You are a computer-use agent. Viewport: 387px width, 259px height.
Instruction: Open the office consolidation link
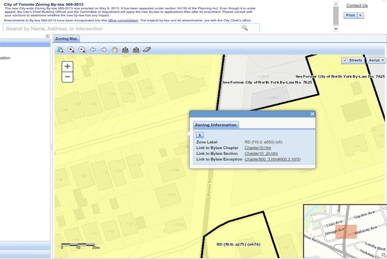(123, 20)
